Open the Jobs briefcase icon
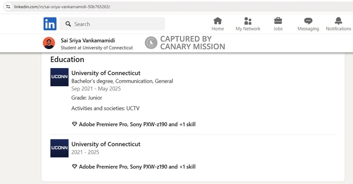Viewport: 353px width, 184px height. coord(278,21)
